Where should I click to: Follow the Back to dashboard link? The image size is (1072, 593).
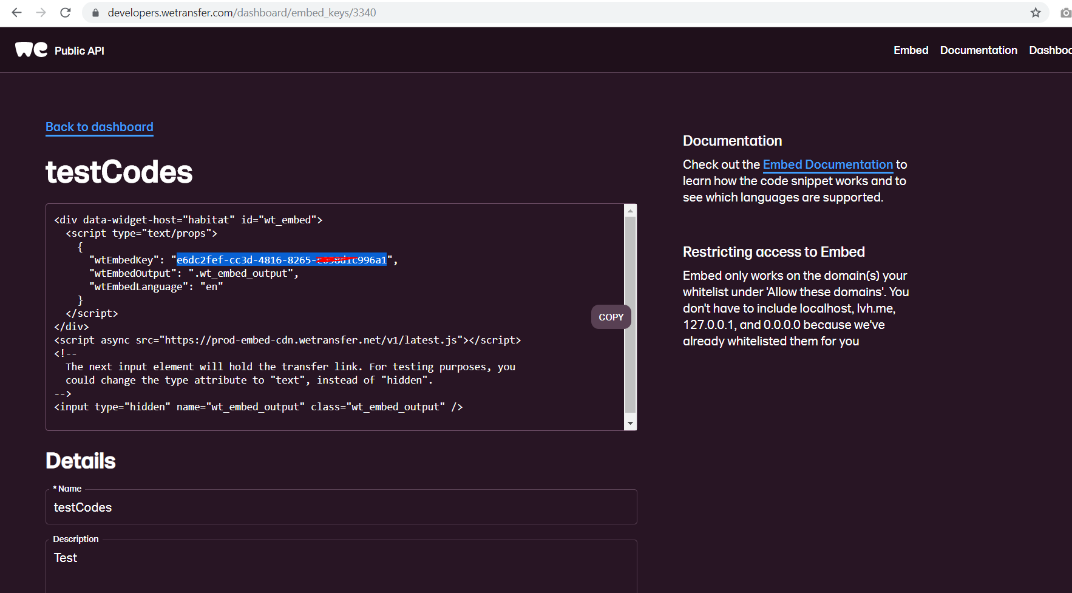tap(100, 127)
